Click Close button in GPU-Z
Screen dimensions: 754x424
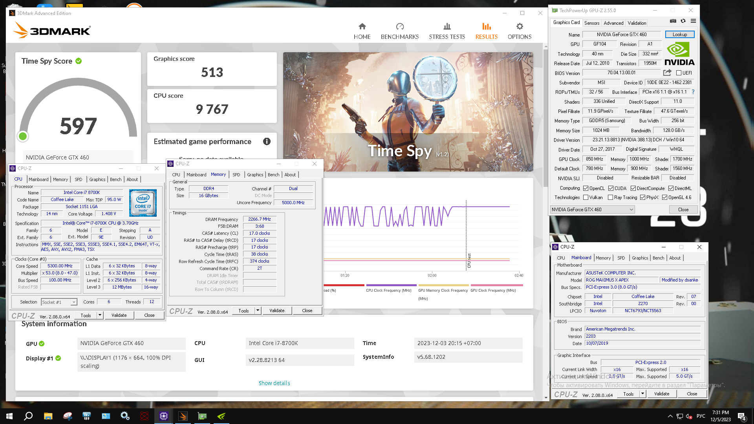click(x=683, y=210)
